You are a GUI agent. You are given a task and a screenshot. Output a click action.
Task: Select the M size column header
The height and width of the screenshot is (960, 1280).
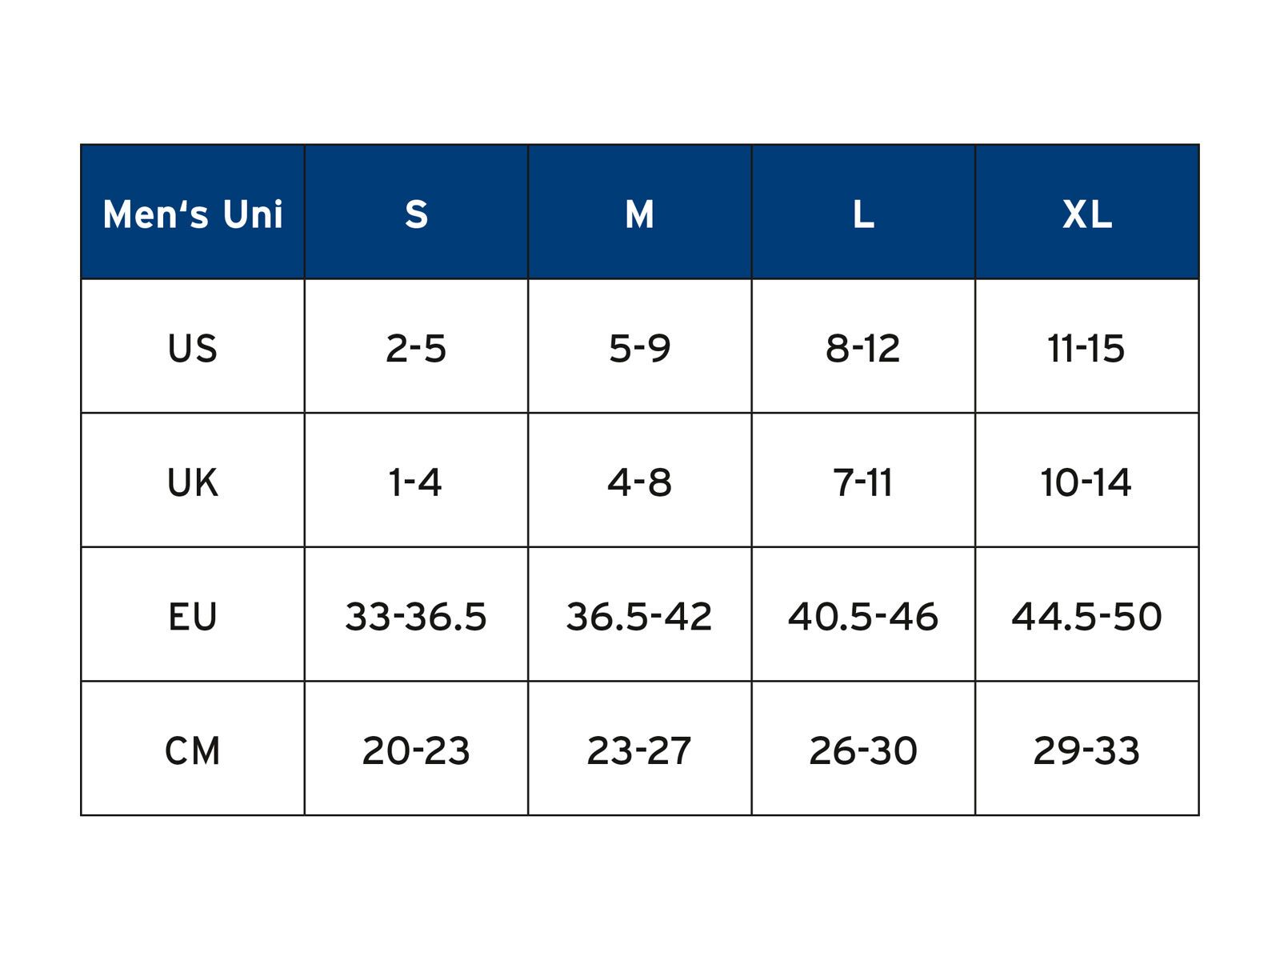(639, 214)
